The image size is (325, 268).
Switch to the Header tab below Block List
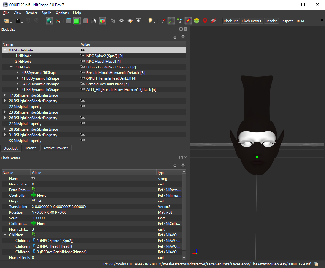pos(30,148)
